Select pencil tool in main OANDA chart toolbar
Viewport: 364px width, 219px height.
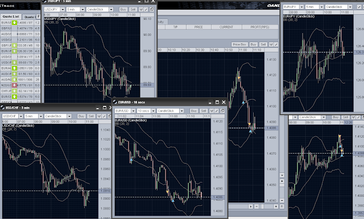point(276,44)
